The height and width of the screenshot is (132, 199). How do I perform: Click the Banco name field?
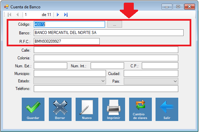pos(109,33)
